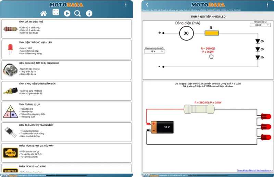Open TÍNH GIÁ TRỊ ĐIỆN TRỞ card
Screen dimensions: 274x177
pos(66,29)
